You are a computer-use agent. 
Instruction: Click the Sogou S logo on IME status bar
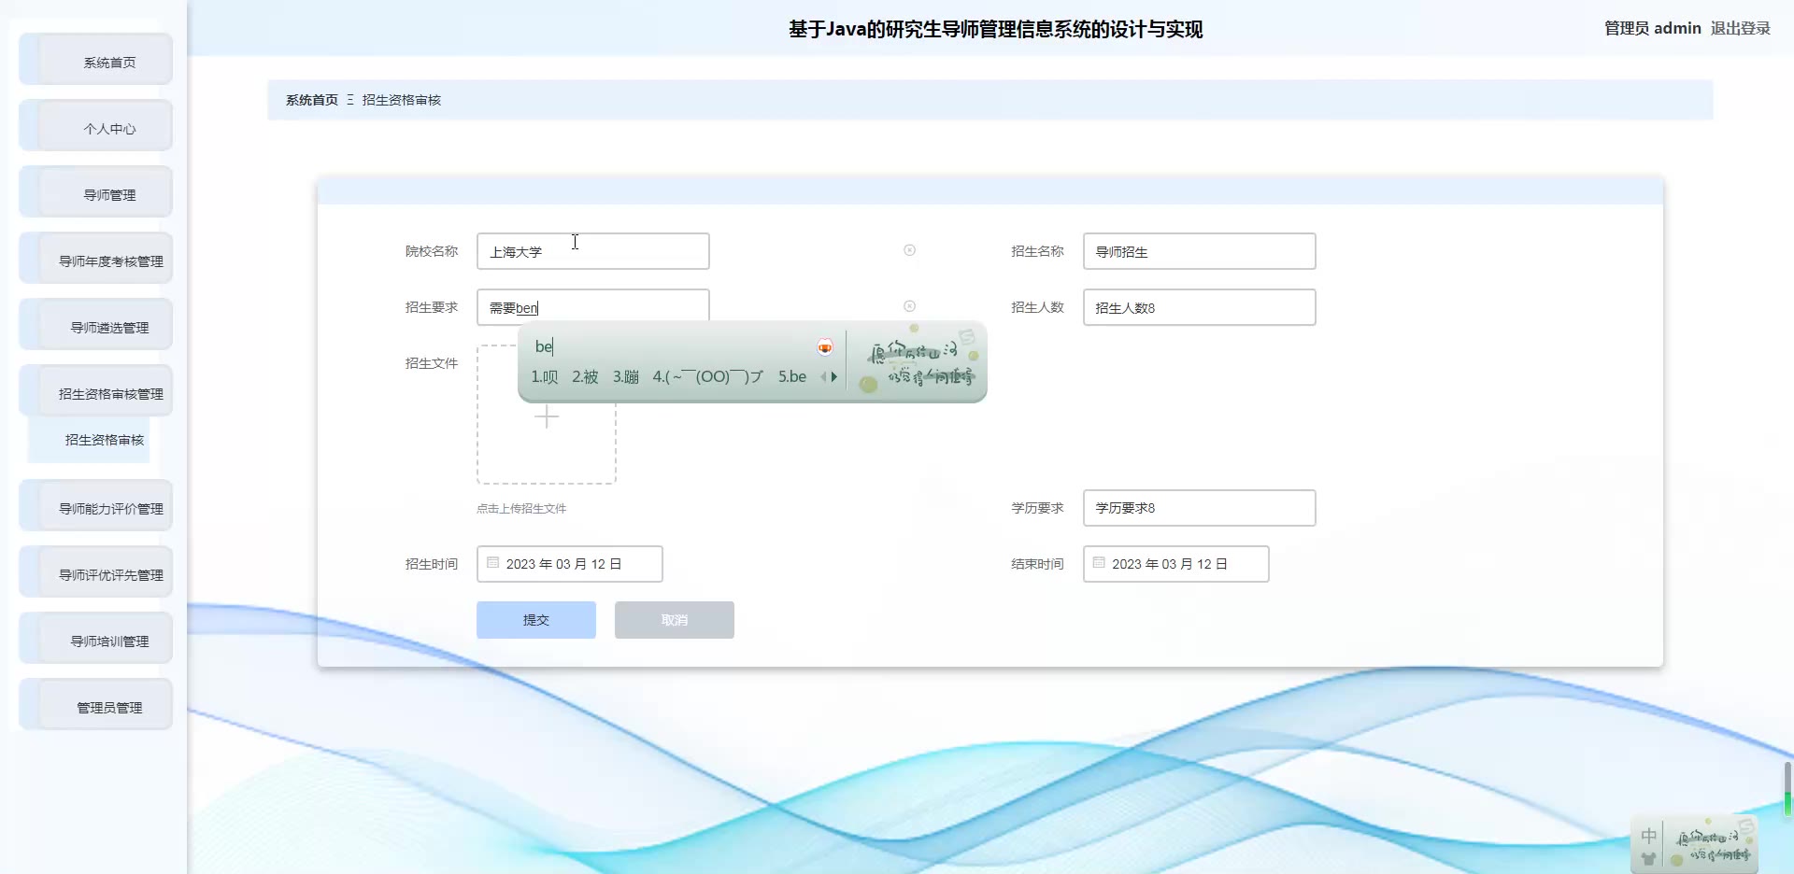tap(1745, 826)
